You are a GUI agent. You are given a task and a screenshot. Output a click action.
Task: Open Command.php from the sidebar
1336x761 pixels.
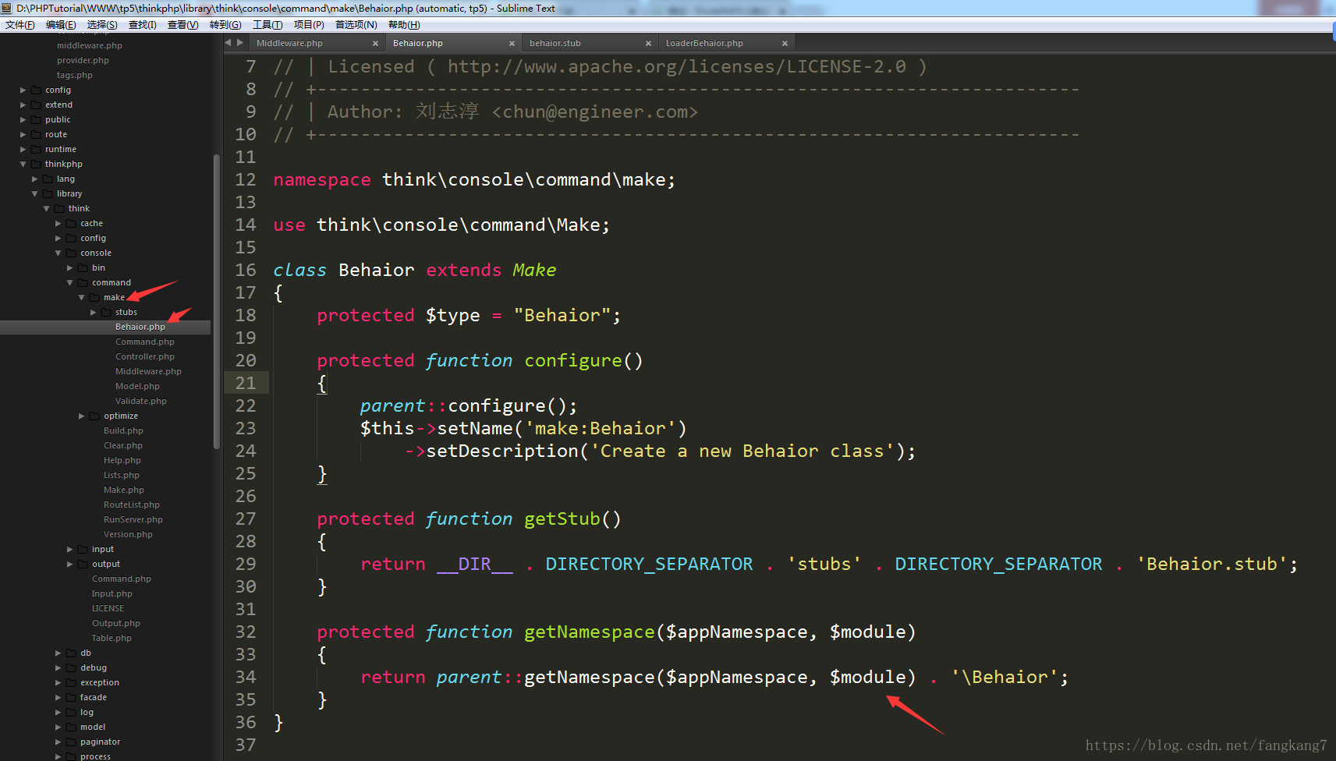click(145, 342)
